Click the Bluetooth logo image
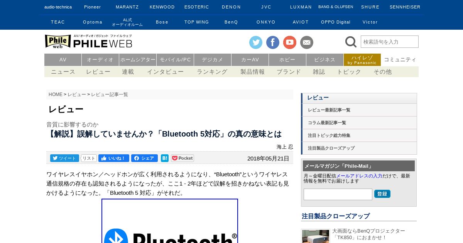The height and width of the screenshot is (243, 463). click(x=170, y=221)
